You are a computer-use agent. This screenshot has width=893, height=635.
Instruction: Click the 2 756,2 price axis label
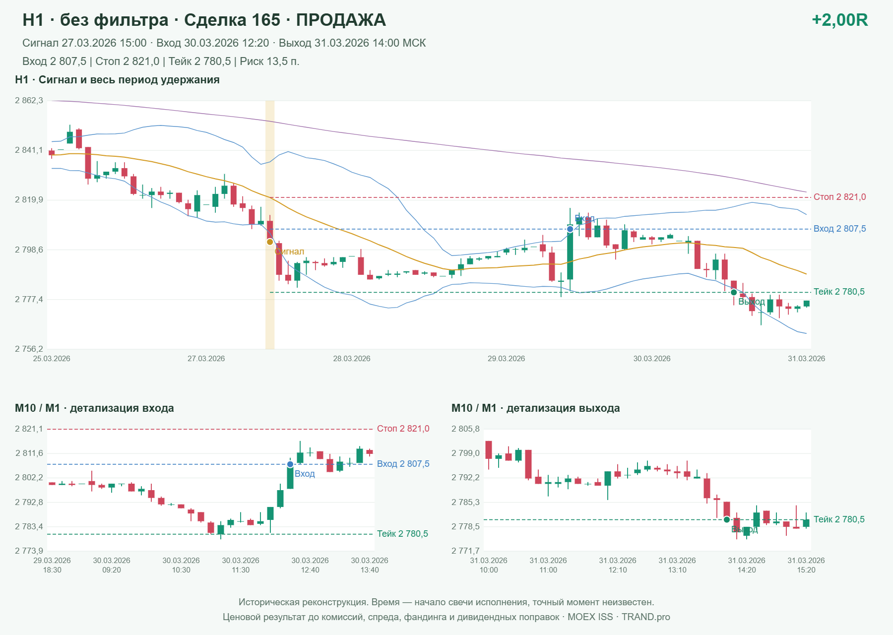point(29,349)
